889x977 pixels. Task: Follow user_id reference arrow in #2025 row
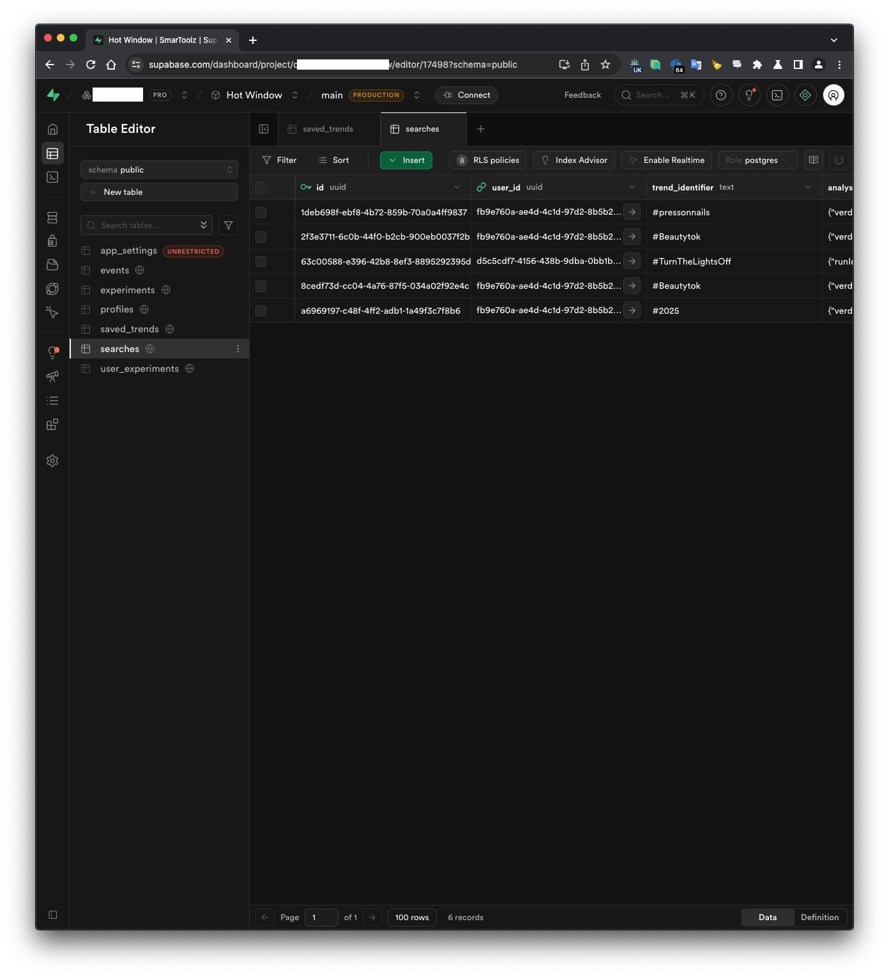tap(632, 311)
